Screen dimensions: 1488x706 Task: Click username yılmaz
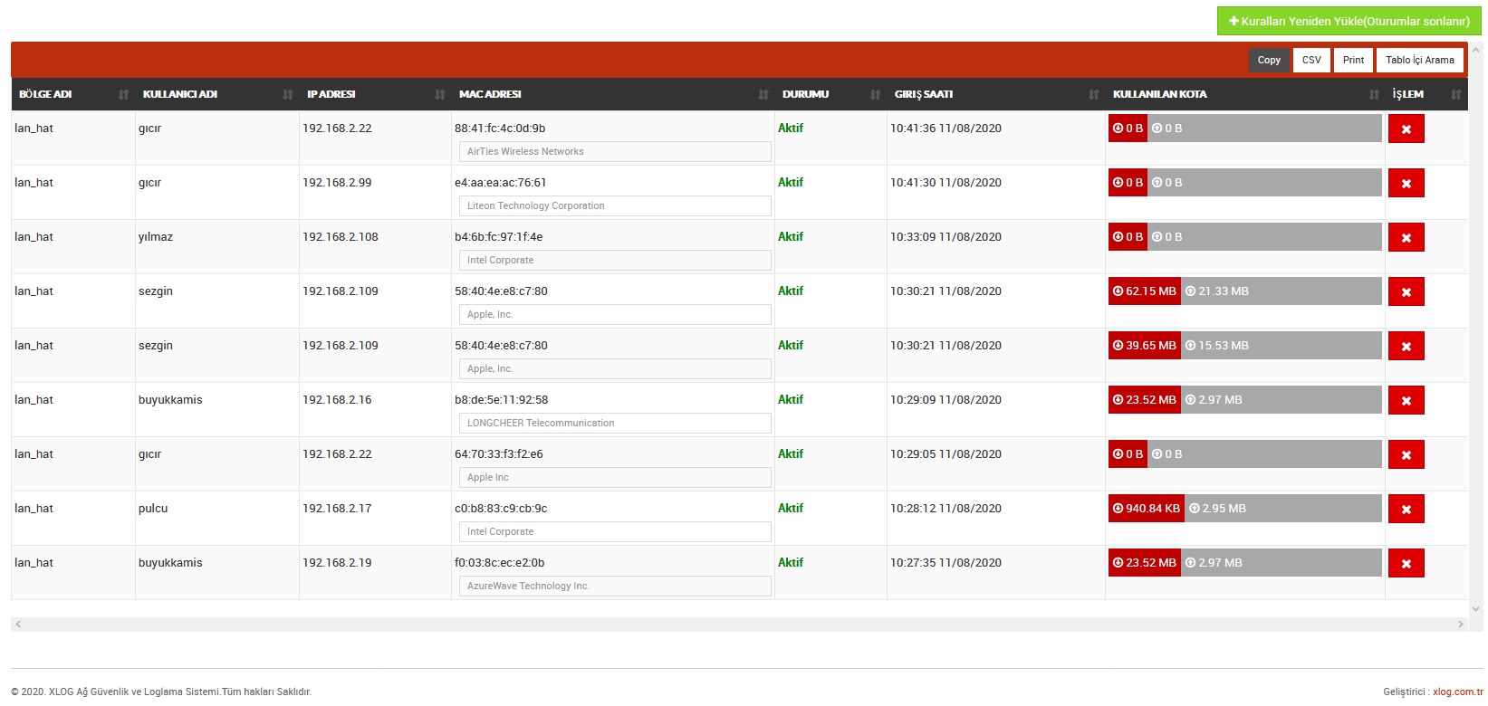point(156,237)
